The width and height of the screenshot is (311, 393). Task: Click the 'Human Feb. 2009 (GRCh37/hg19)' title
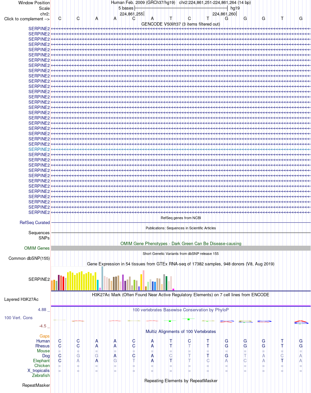click(143, 3)
